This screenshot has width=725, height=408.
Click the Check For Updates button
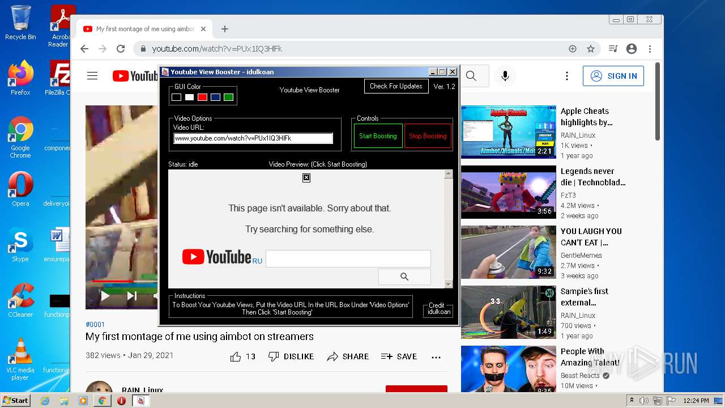tap(396, 86)
